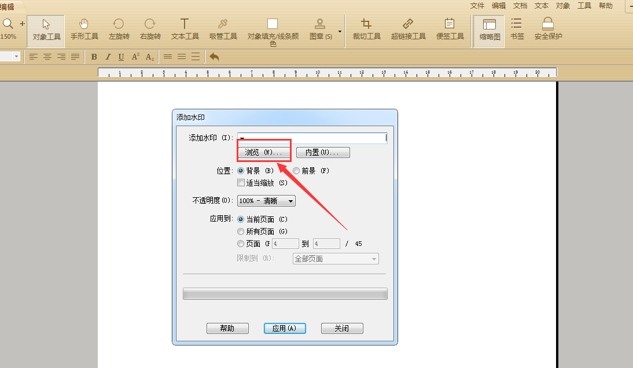
Task: Open the 工具 menu
Action: tap(584, 6)
